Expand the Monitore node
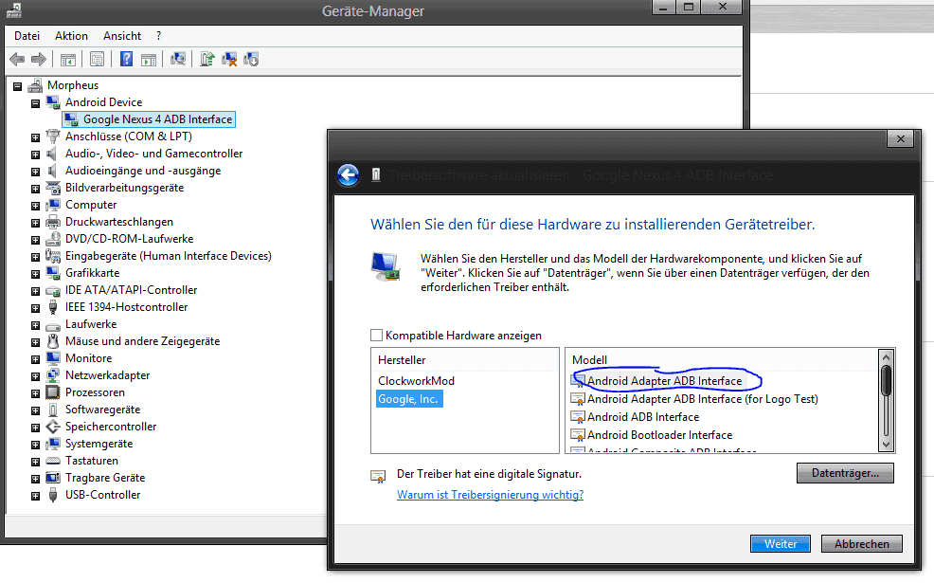Viewport: 934px width, 583px height. [x=35, y=360]
